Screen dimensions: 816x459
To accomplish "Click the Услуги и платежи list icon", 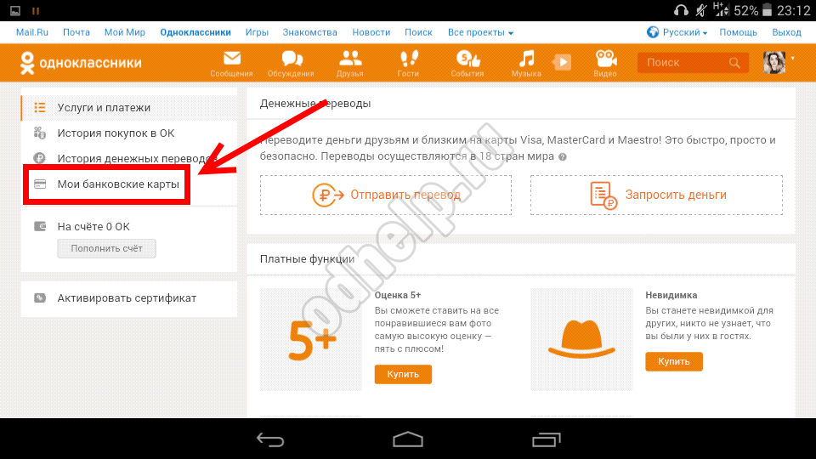I will 40,108.
